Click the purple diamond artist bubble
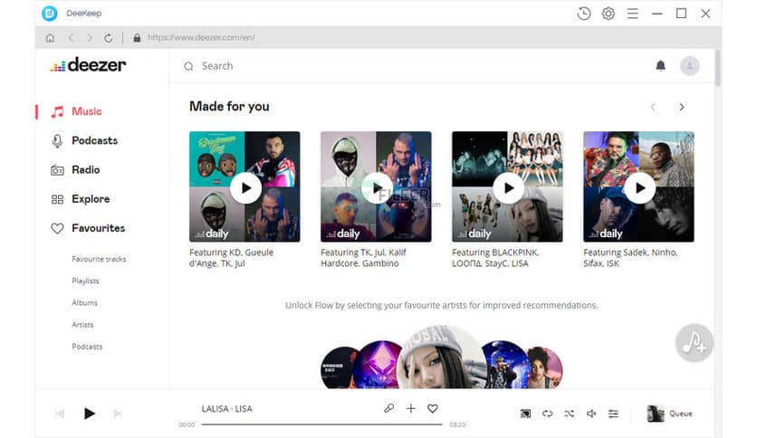This screenshot has height=438, width=757. click(379, 365)
